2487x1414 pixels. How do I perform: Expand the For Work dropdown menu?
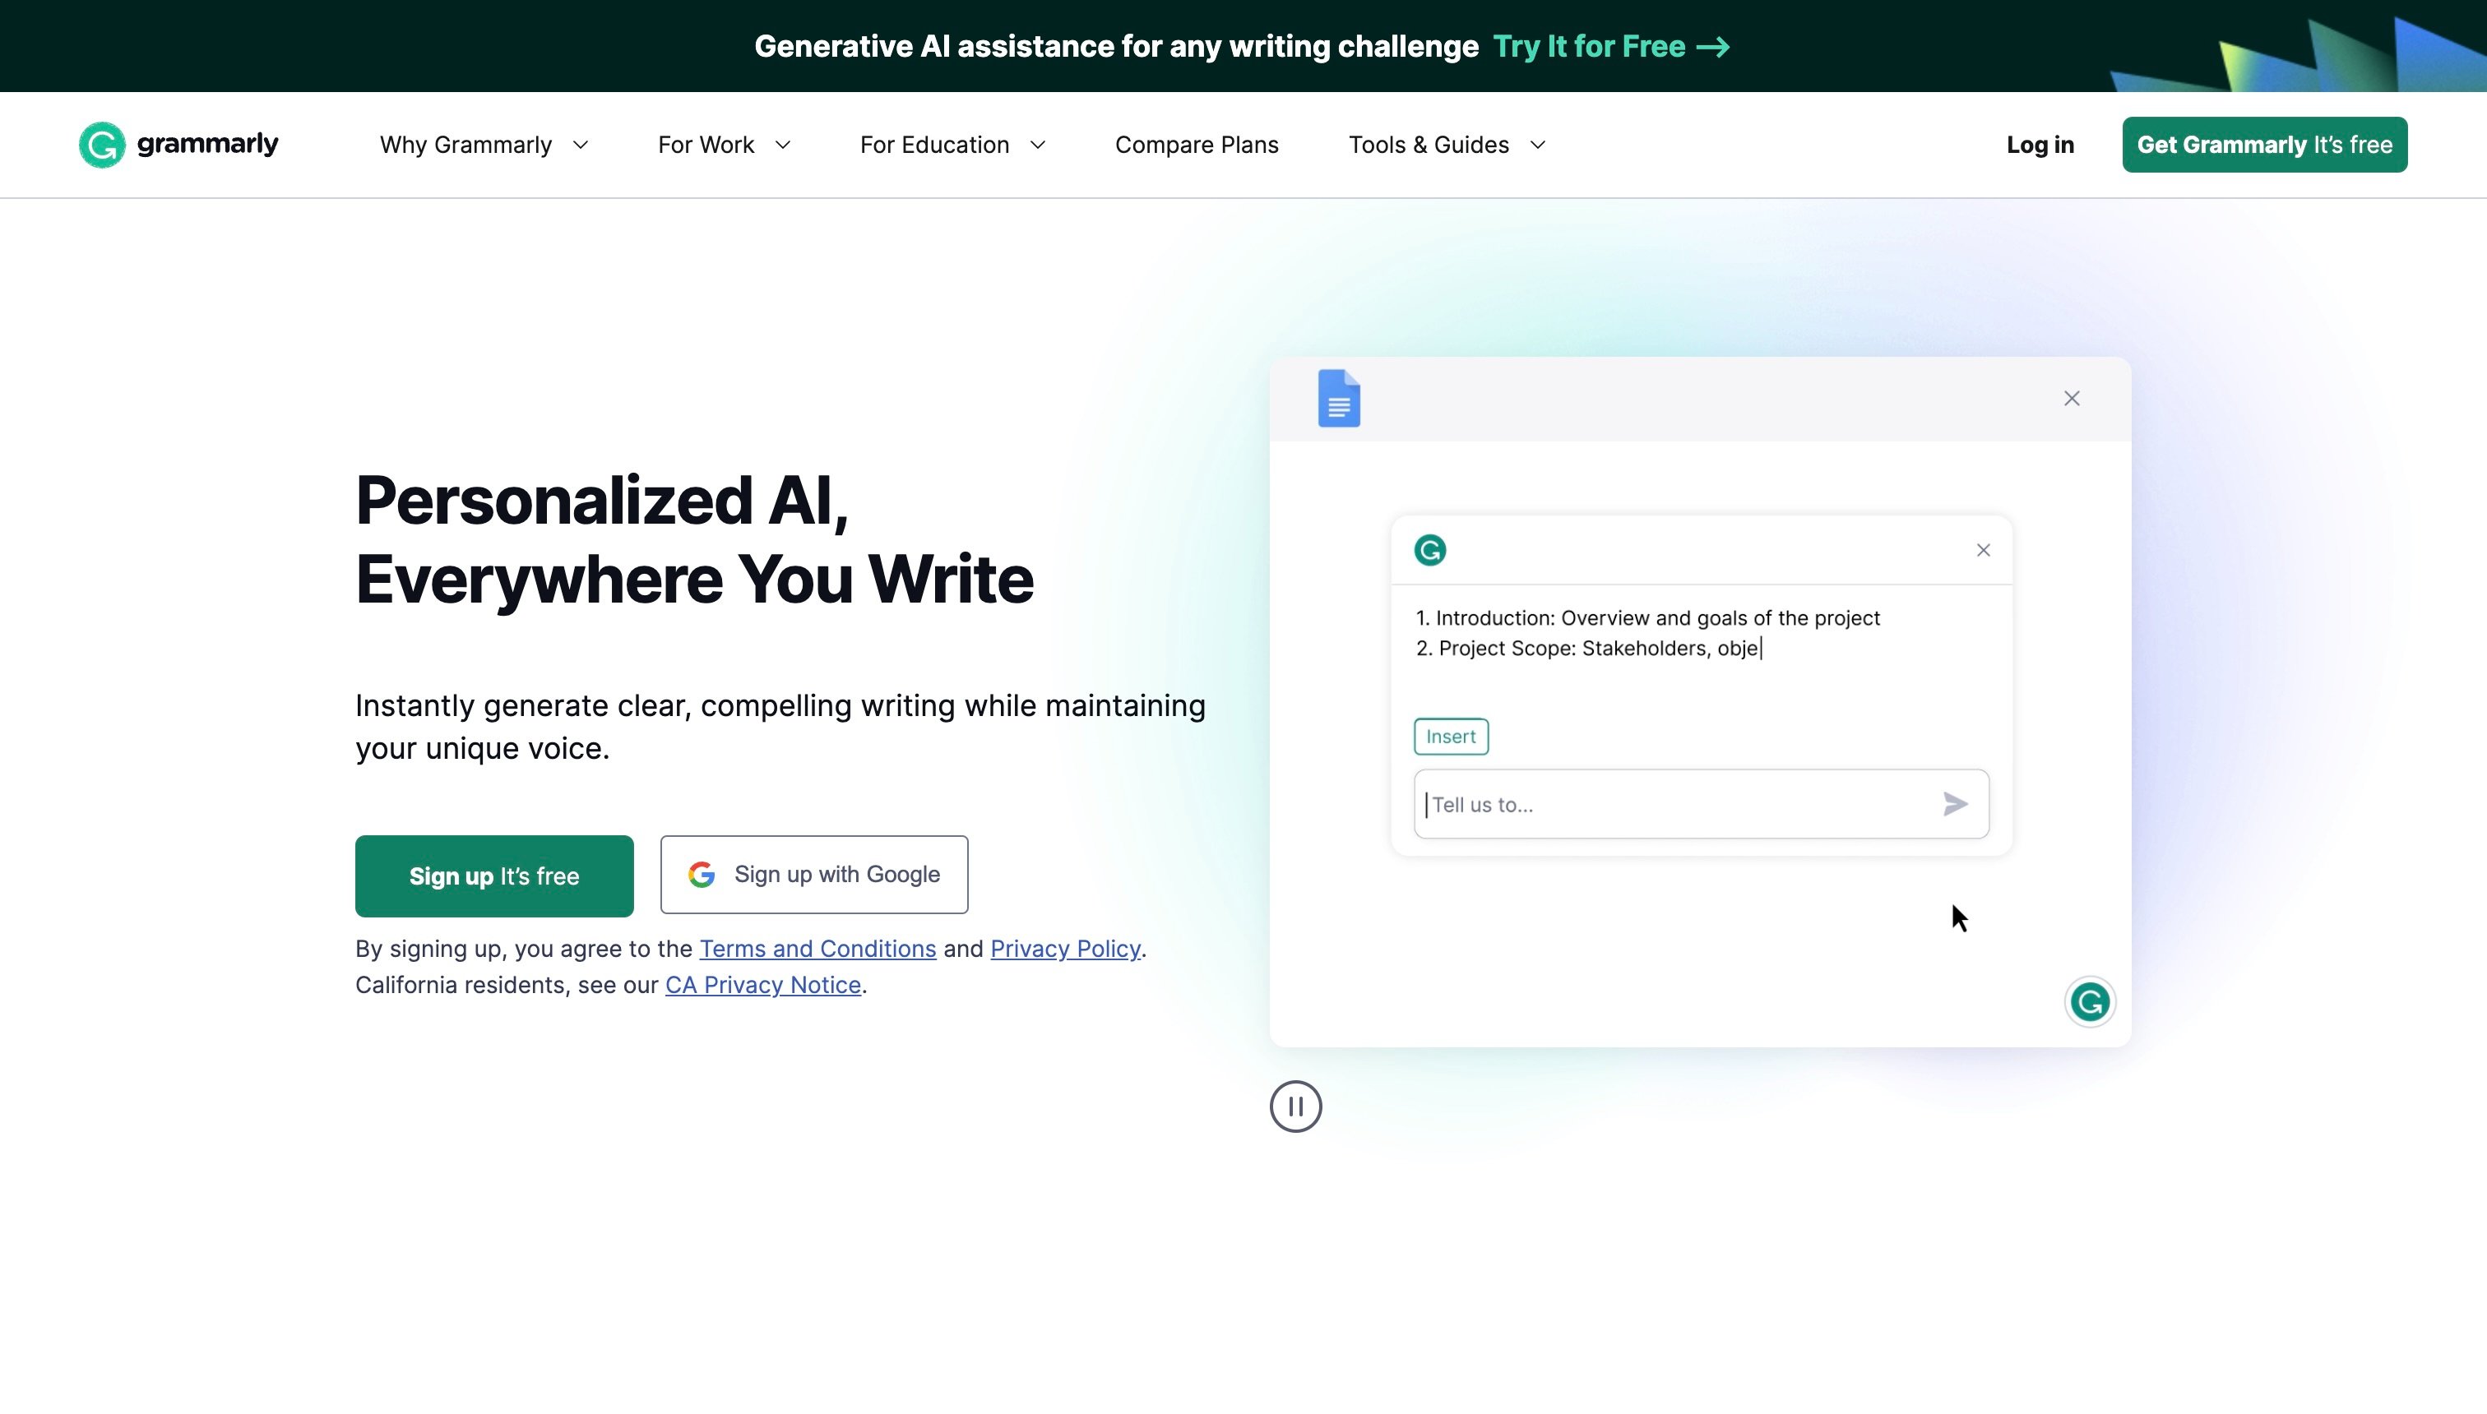[x=725, y=143]
